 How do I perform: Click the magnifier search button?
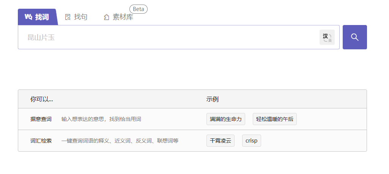tap(354, 37)
